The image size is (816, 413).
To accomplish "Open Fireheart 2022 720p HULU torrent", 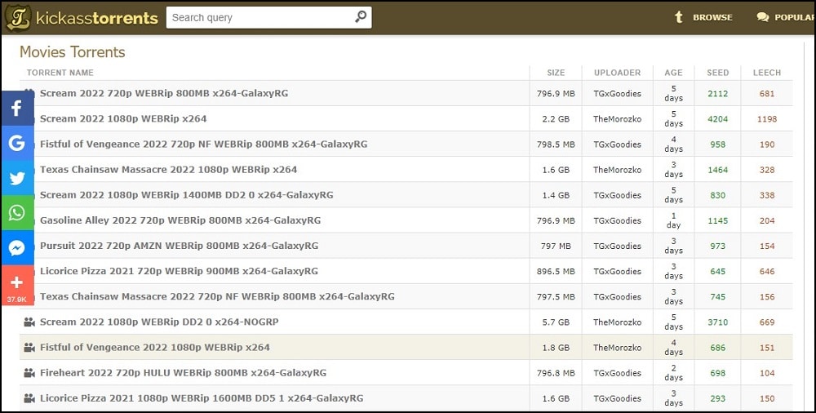I will (x=183, y=373).
